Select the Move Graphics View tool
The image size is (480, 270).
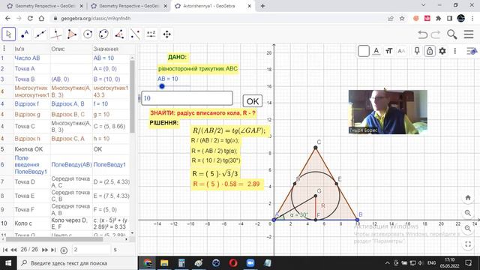(x=166, y=34)
